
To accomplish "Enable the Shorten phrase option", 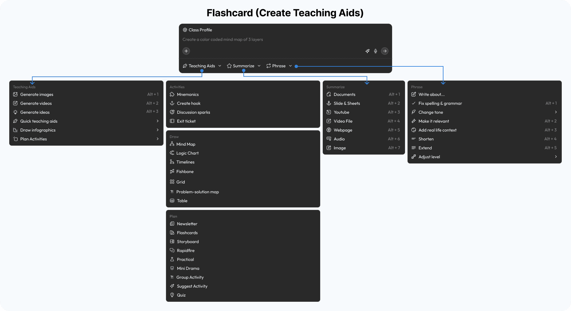I will 426,139.
